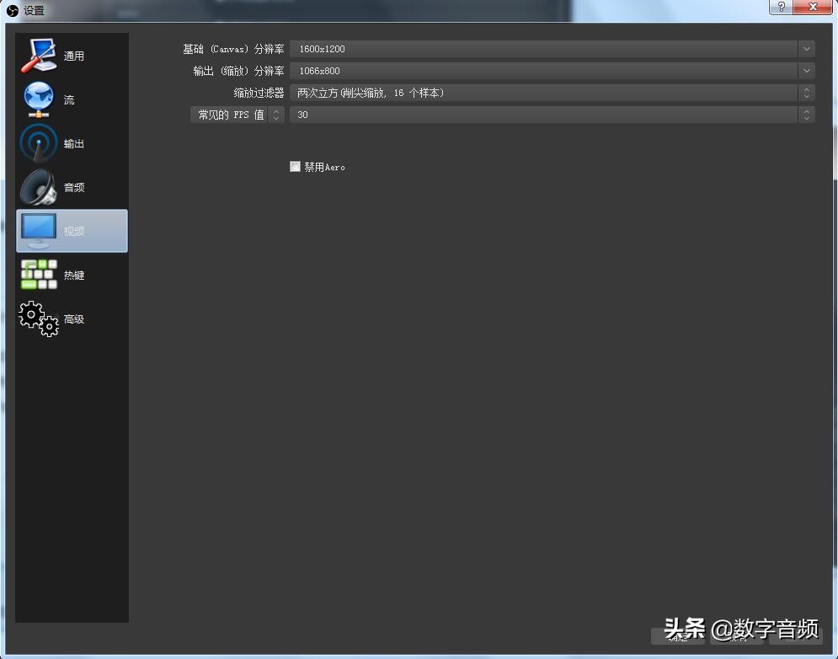
Task: Click the 应用 apply button
Action: coord(737,638)
